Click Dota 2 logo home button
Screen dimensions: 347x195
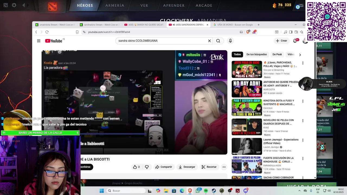[x=52, y=6]
